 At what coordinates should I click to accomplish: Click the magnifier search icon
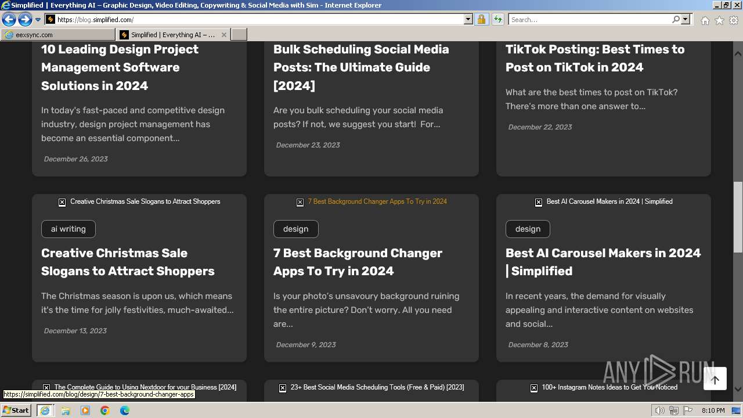(x=676, y=20)
